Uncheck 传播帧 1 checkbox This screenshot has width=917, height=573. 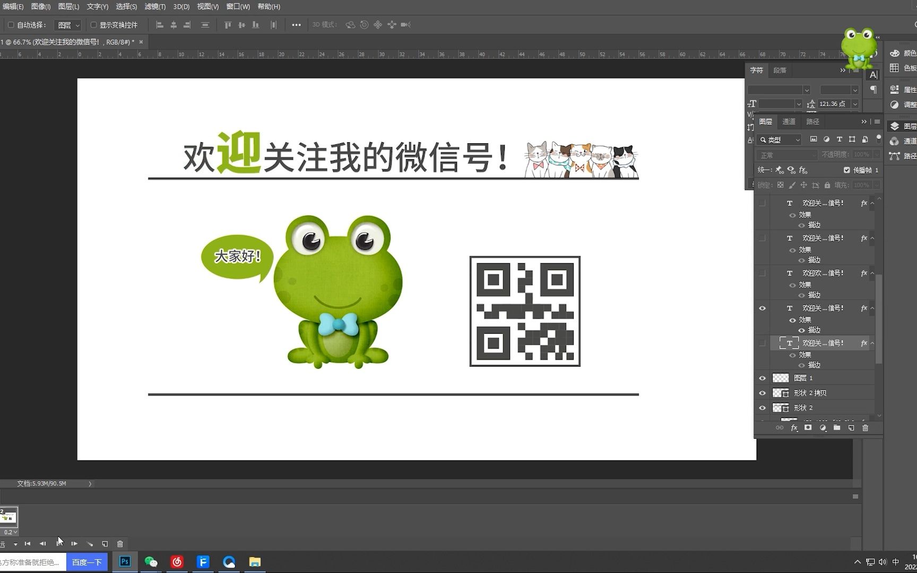pos(846,170)
